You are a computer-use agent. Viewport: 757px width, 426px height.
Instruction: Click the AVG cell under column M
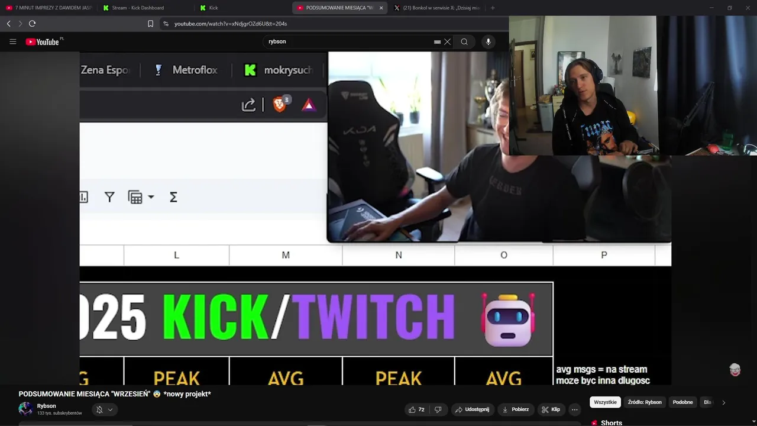(x=286, y=372)
